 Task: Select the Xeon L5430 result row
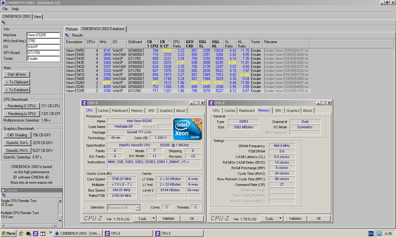tap(188, 63)
